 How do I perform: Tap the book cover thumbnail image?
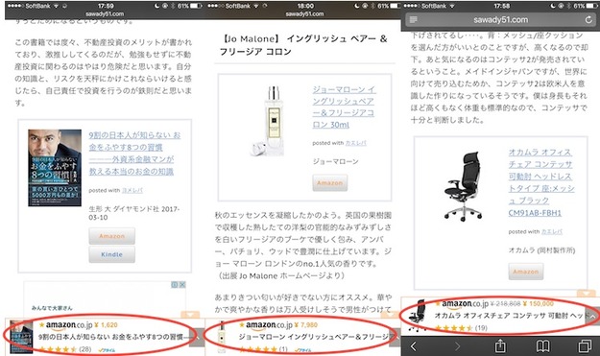point(55,168)
